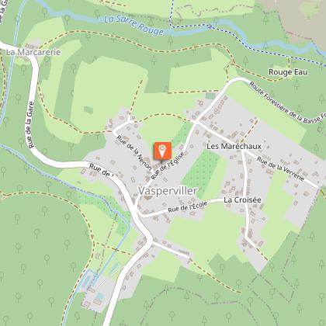The image size is (326, 326).
Task: Click the blue pond beside the southern road
Action: (x=99, y=296)
